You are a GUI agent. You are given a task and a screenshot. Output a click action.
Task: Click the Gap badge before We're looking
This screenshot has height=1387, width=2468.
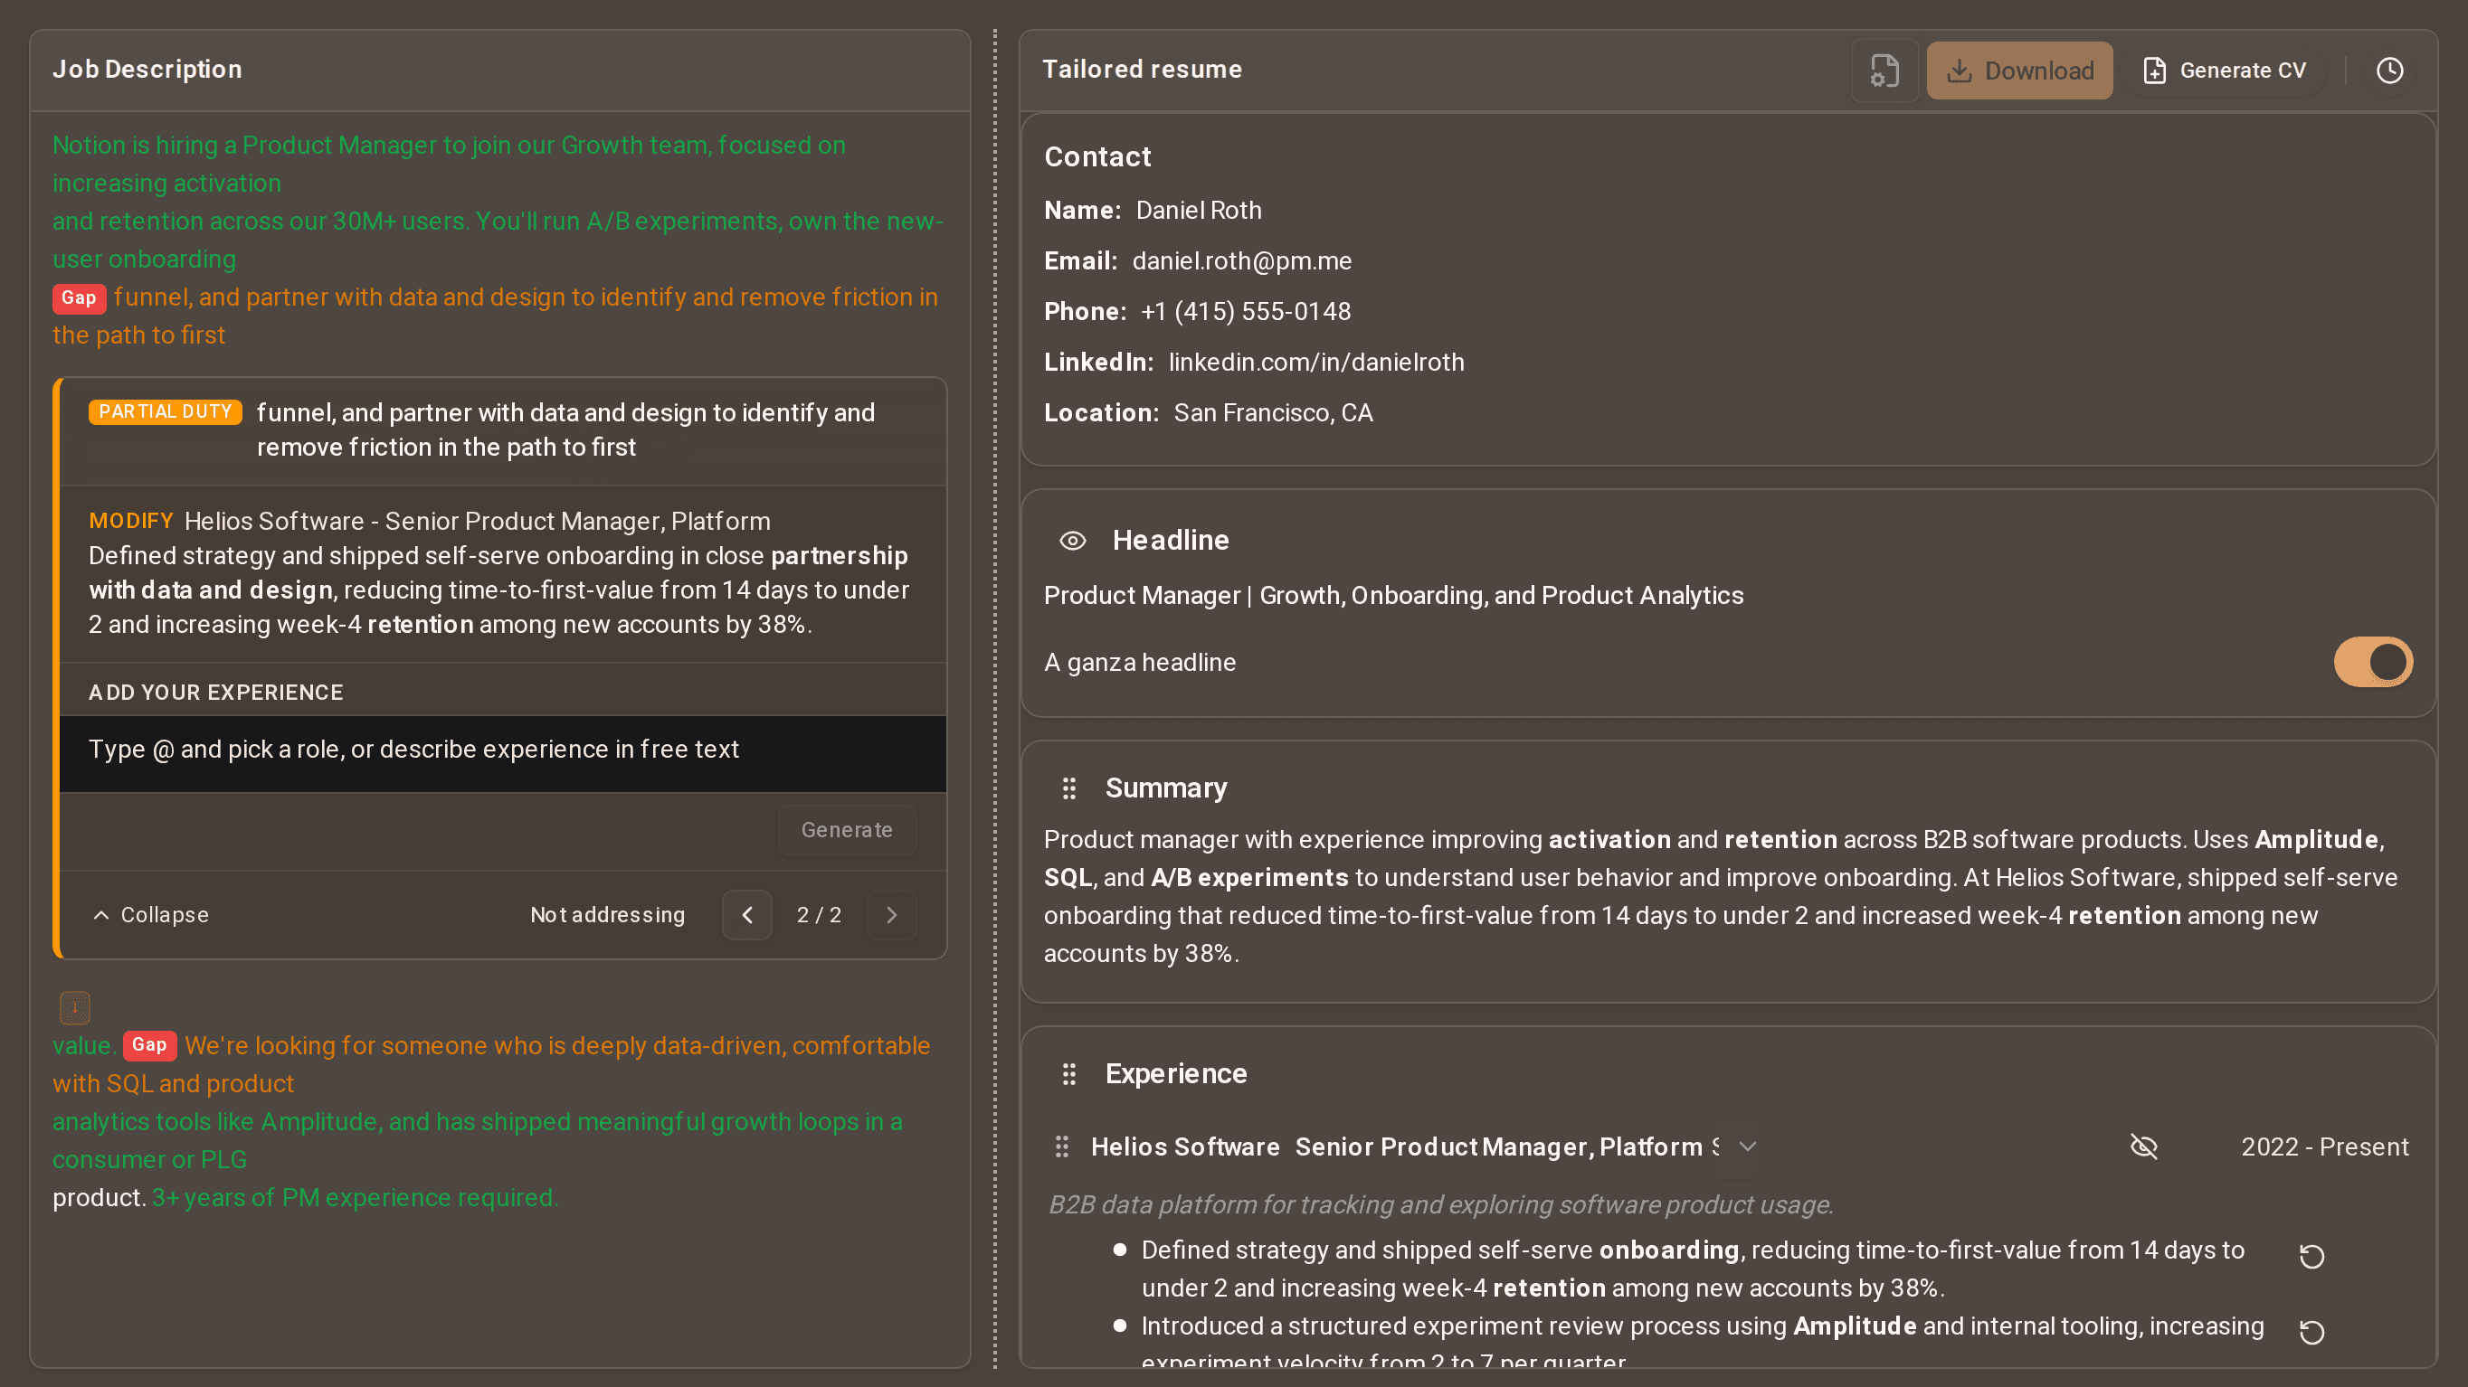coord(149,1044)
